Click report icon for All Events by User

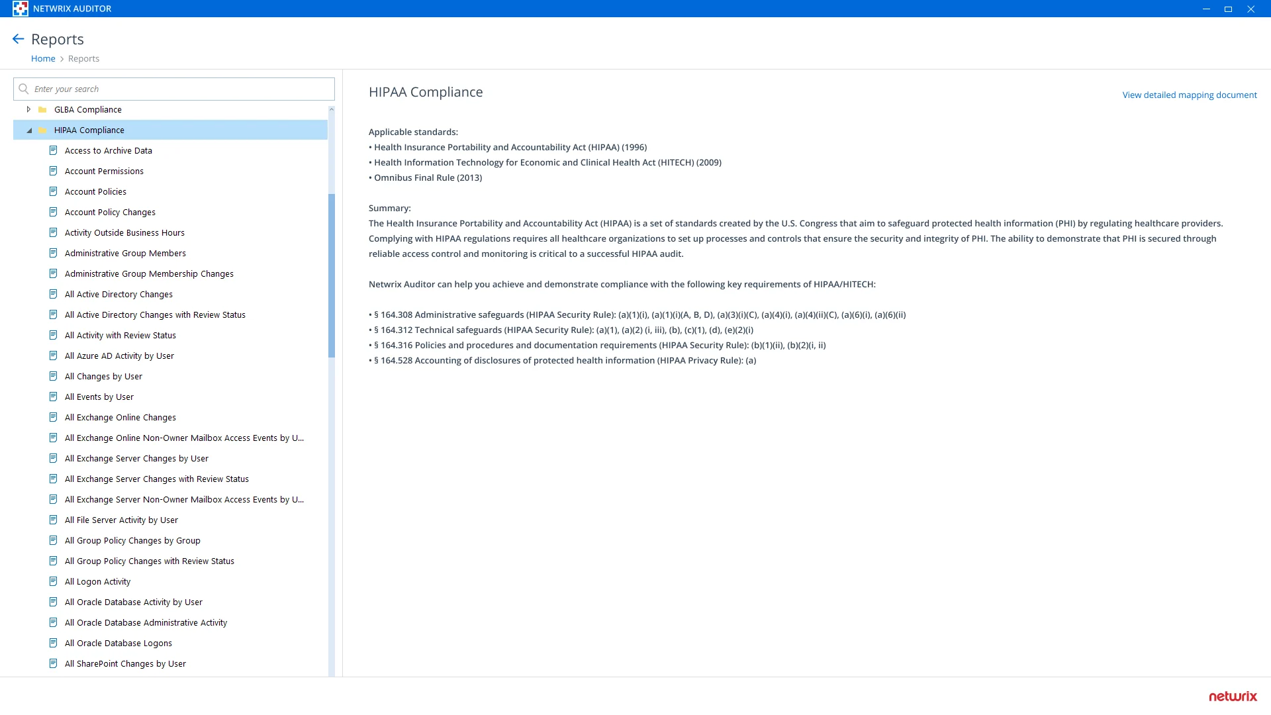54,397
